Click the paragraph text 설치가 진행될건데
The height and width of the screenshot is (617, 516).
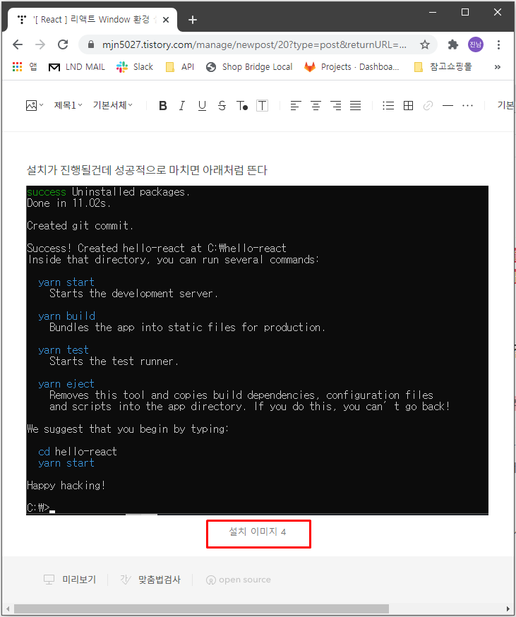pos(147,170)
